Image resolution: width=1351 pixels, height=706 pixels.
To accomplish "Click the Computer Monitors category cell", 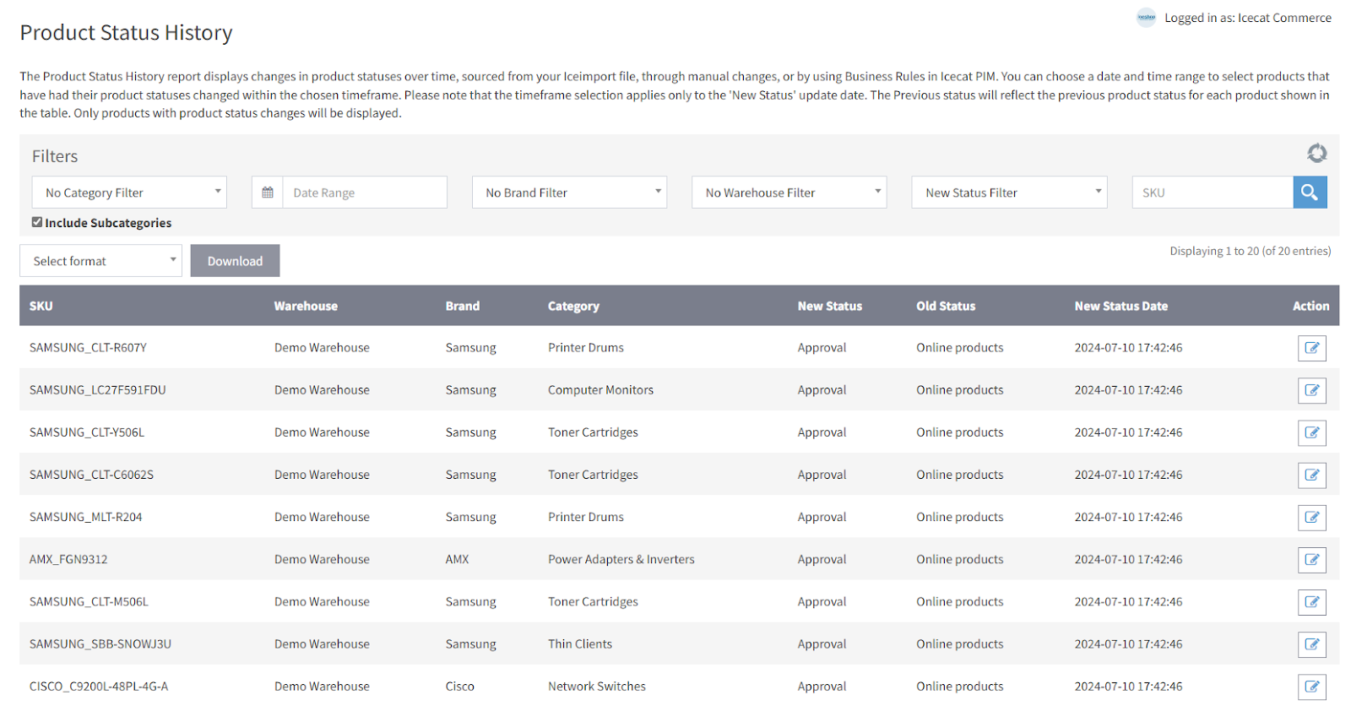I will click(600, 389).
